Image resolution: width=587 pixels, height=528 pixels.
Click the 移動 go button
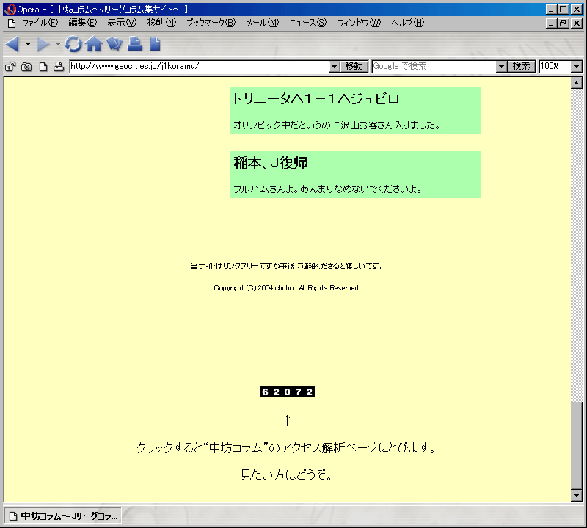coord(354,66)
